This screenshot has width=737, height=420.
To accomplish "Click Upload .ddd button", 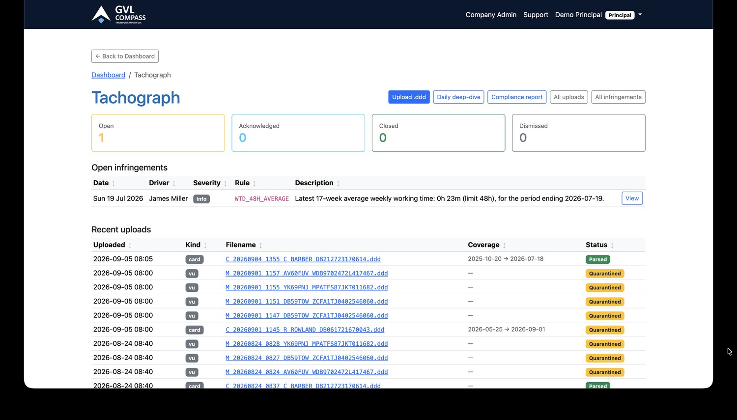I will point(409,97).
